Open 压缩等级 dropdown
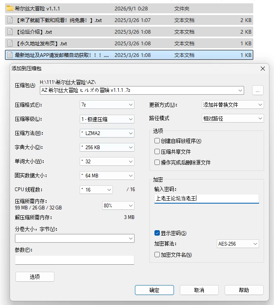274x305 pixels. 107,119
